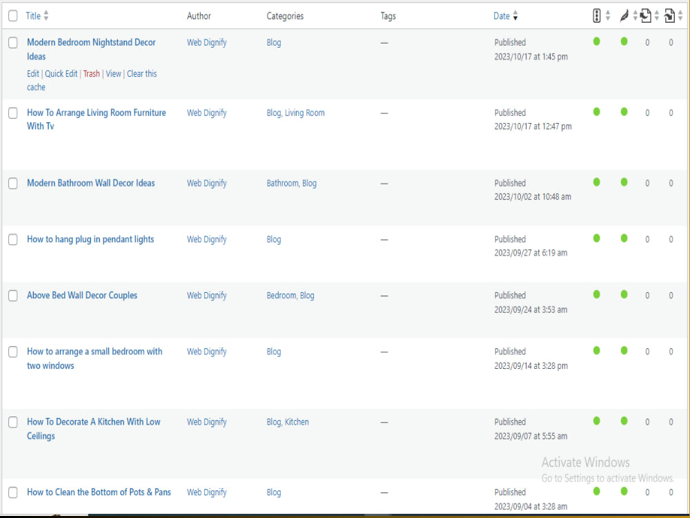The width and height of the screenshot is (690, 518).
Task: Open Modern Bedroom Nightstand Decor Ideas post title
Action: pos(91,49)
